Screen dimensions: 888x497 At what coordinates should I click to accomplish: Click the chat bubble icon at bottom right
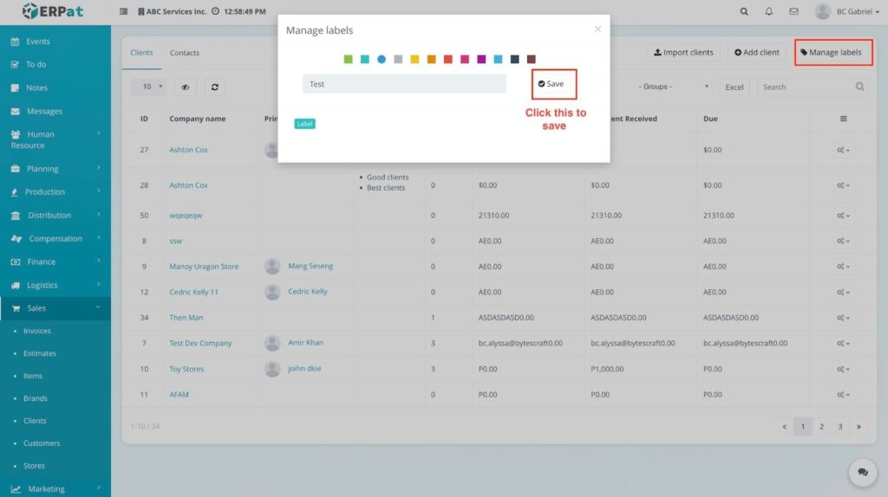click(862, 472)
